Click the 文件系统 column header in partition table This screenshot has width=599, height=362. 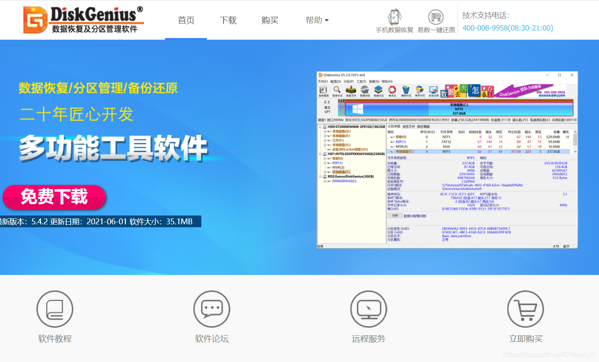pos(446,132)
